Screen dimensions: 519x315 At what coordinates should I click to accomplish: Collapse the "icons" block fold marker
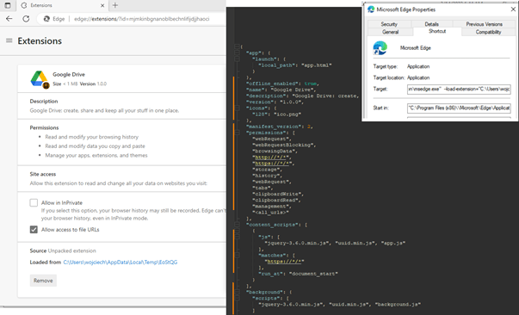237,108
